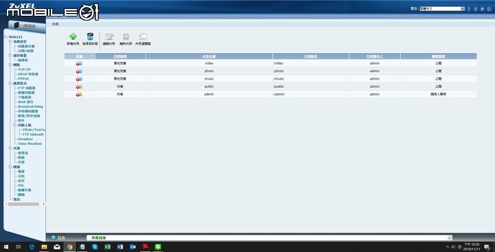The height and width of the screenshot is (252, 495).
Task: Click the Windows Start button
Action: point(6,247)
